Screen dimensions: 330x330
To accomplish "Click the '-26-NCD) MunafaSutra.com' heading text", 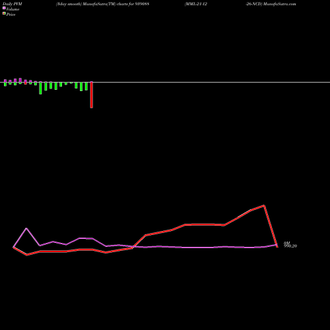I will 271,4.
